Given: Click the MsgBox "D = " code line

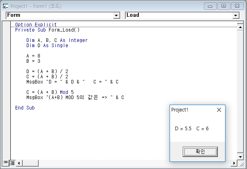Looking at the screenshot, I should [72, 82].
